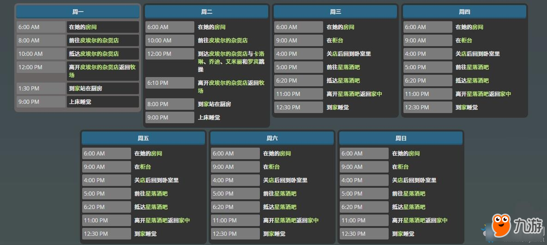The width and height of the screenshot is (547, 245).
Task: Open the 艾米丽 link under 周二
Action: pos(234,61)
